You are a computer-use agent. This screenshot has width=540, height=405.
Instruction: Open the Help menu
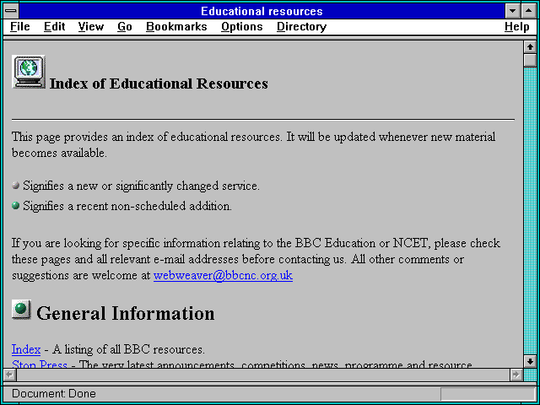[x=517, y=26]
